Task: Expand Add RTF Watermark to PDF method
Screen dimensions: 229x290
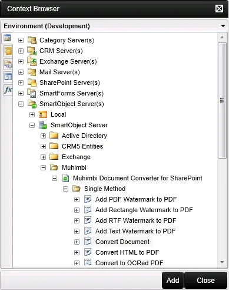Action: 77,220
